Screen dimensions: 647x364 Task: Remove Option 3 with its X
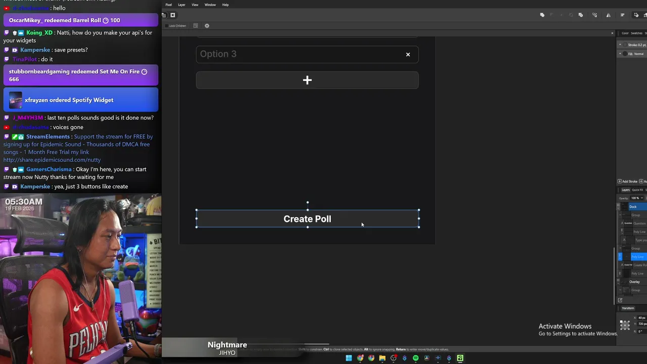(x=408, y=55)
